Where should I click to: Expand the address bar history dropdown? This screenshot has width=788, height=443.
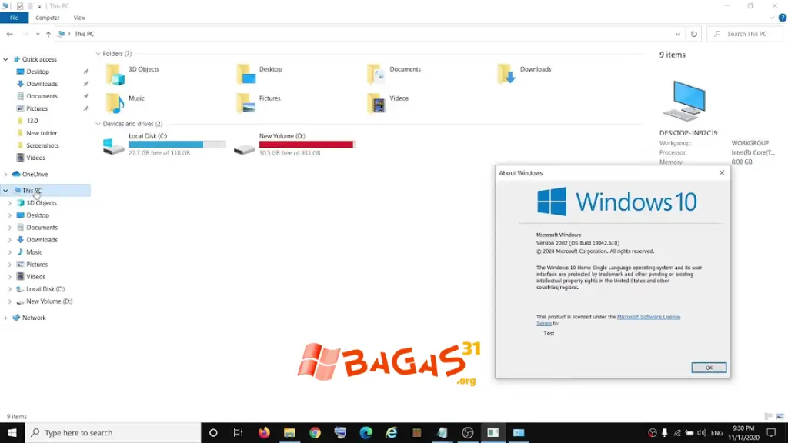pos(676,33)
